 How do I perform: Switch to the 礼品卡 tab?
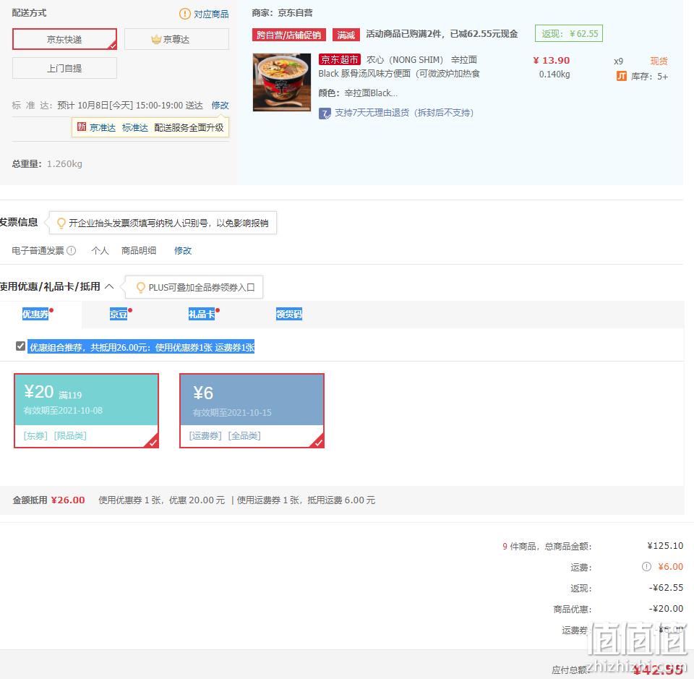click(202, 315)
